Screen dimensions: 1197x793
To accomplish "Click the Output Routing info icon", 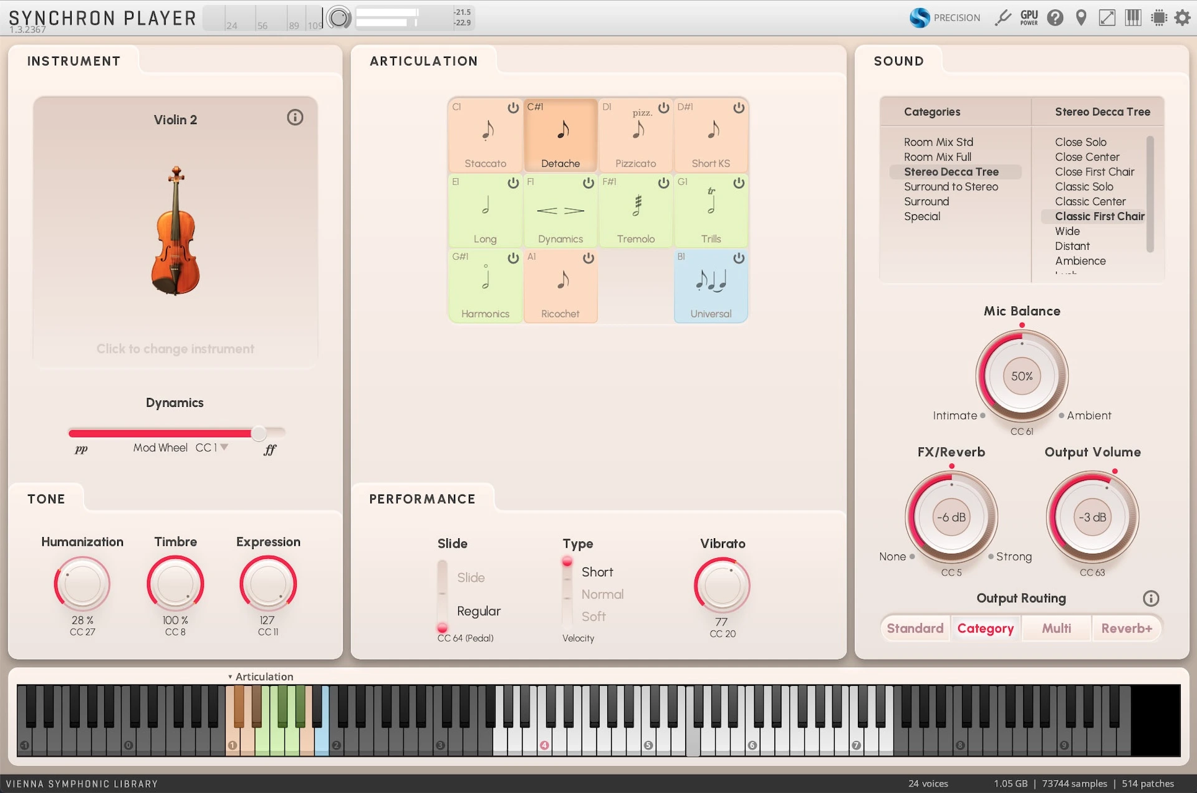I will point(1150,599).
